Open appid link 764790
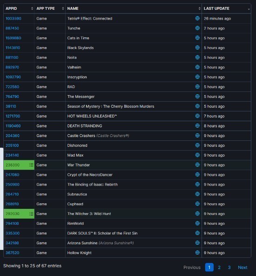The image size is (256, 276). pyautogui.click(x=12, y=97)
